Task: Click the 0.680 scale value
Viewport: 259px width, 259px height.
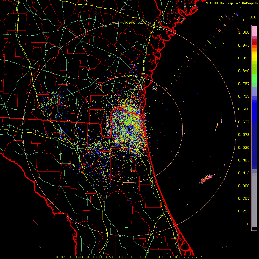Action: (244, 109)
